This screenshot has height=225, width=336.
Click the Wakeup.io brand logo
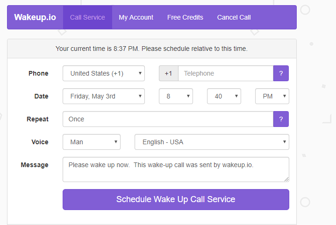tap(35, 17)
